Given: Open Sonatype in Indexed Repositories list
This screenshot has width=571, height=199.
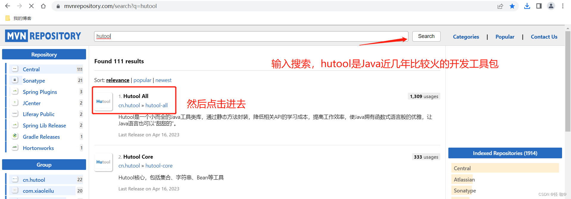Looking at the screenshot, I should coord(465,190).
